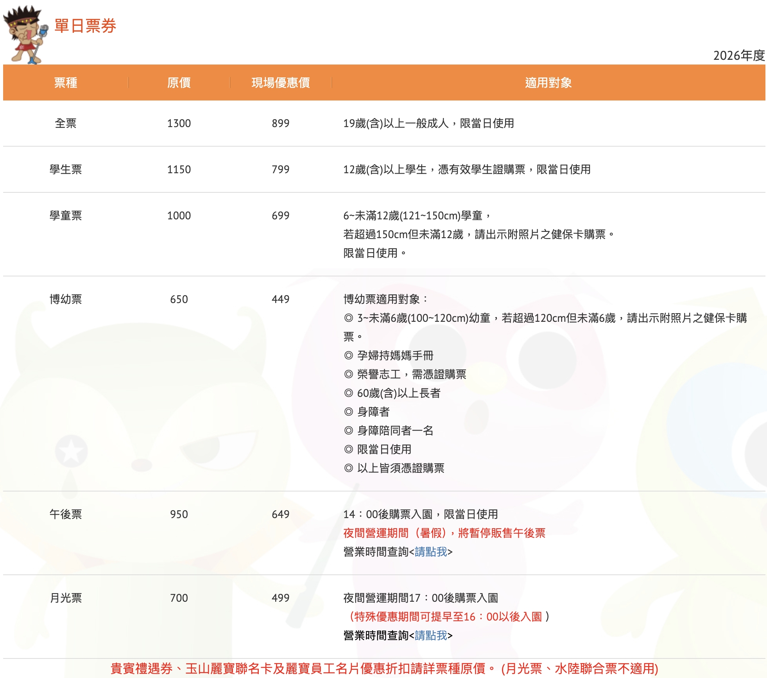Click the 以上皆須憑證購票 bullet
Viewport: 767px width, 678px height.
pos(394,468)
